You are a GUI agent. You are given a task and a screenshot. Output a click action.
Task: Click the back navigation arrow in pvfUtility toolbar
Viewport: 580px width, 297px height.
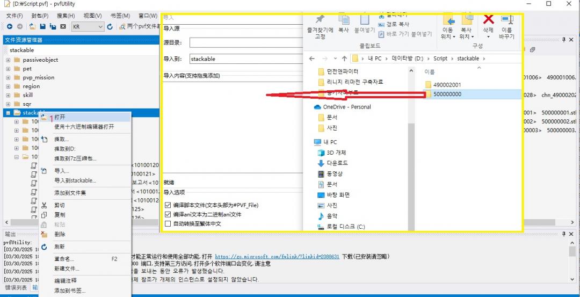10,26
